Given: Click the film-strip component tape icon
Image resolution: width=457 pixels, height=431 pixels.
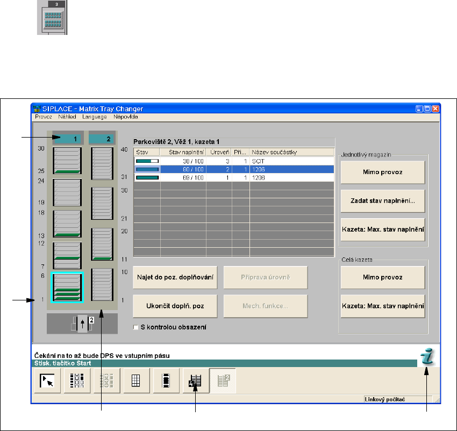Looking at the screenshot, I should pyautogui.click(x=166, y=381).
